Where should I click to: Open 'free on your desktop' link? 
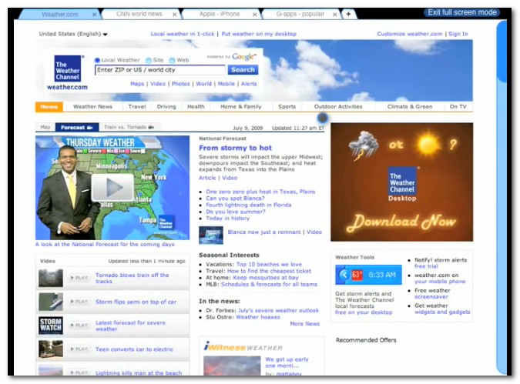pos(364,312)
